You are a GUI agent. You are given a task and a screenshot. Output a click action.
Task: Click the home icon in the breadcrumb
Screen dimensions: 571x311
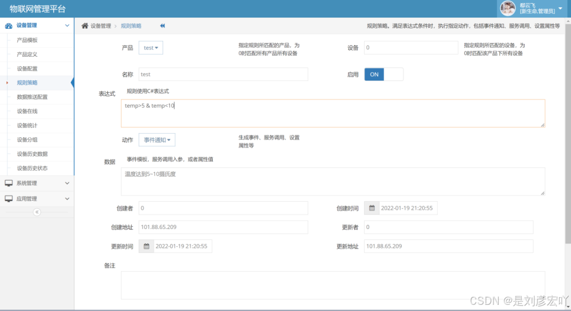pos(85,26)
